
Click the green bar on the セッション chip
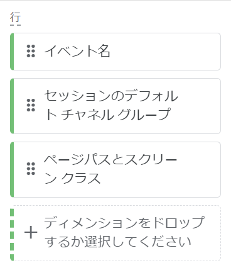[12, 106]
